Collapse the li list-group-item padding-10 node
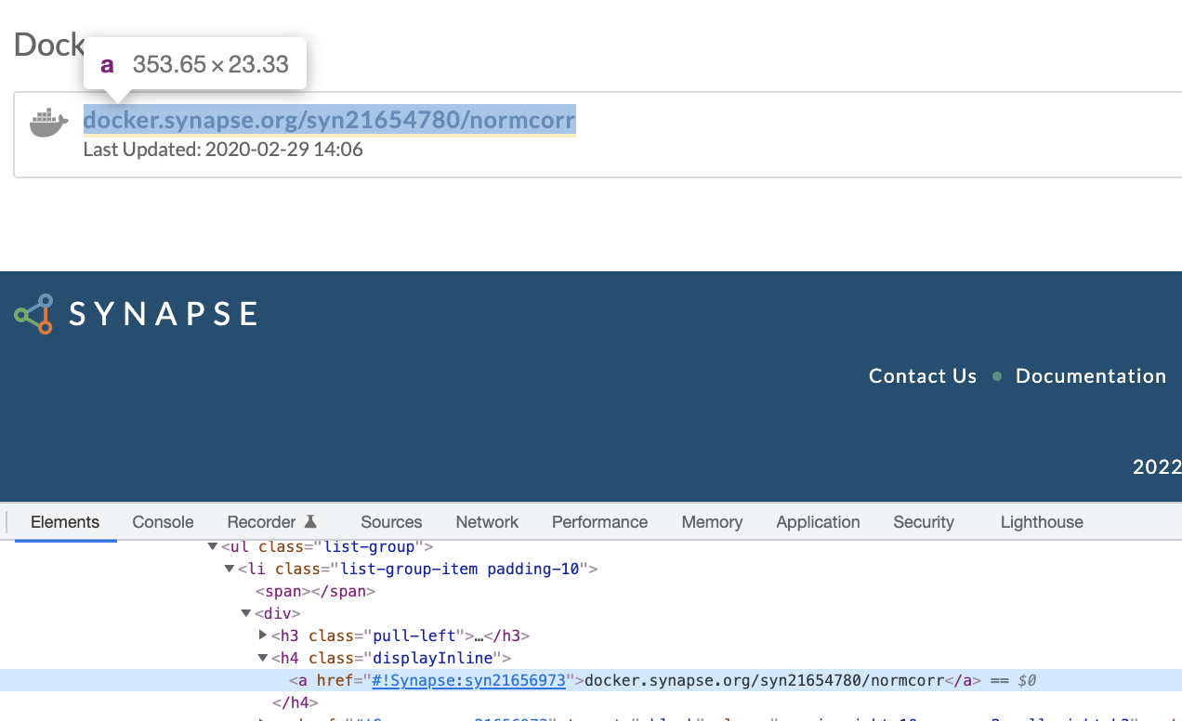 (x=230, y=570)
